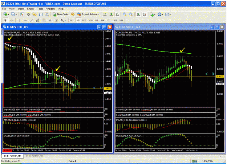
Task: Expand the New Chart dropdown arrow
Action: click(x=8, y=14)
